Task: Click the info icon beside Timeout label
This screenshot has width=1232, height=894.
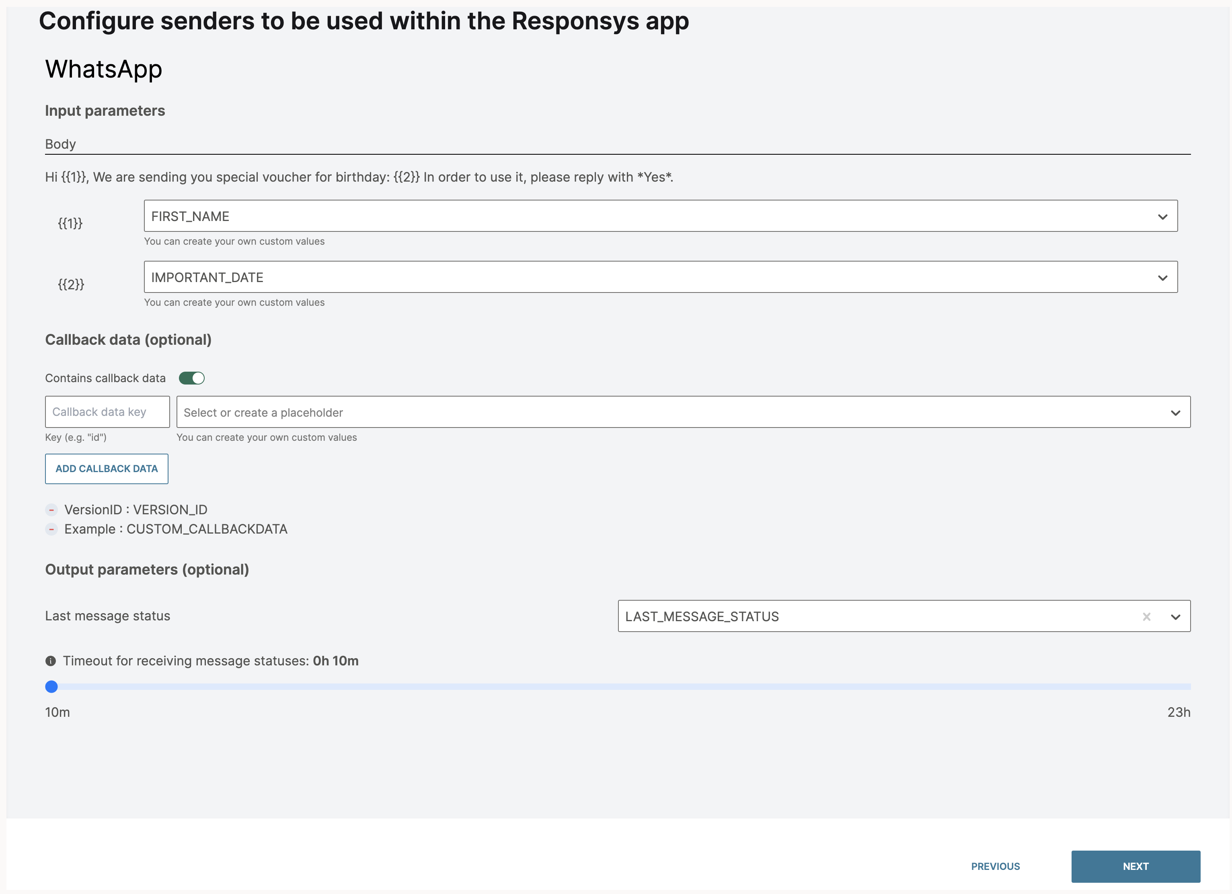Action: point(51,661)
